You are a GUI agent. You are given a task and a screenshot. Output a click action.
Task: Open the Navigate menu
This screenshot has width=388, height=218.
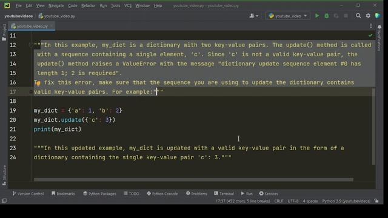click(56, 5)
